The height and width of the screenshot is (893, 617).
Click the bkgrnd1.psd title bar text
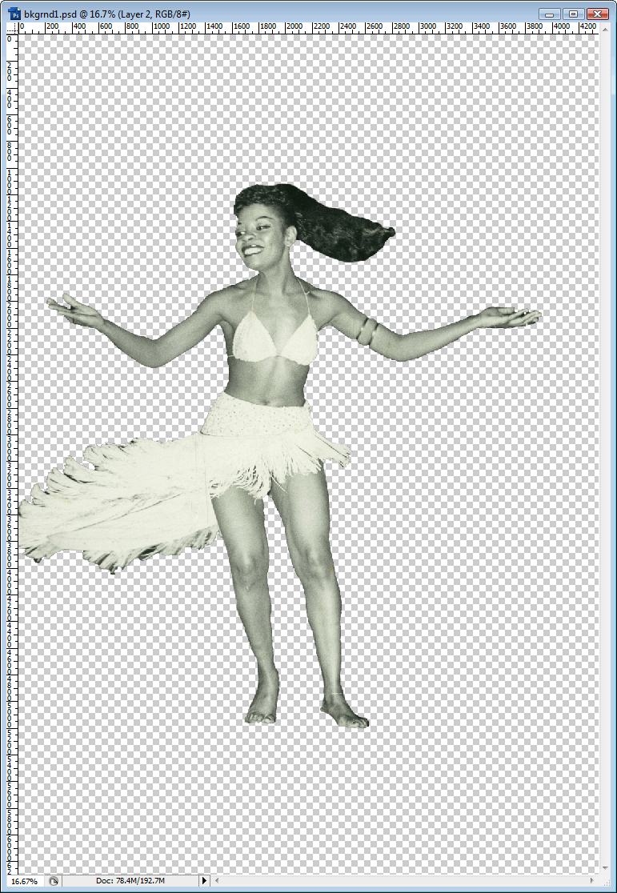[x=107, y=13]
